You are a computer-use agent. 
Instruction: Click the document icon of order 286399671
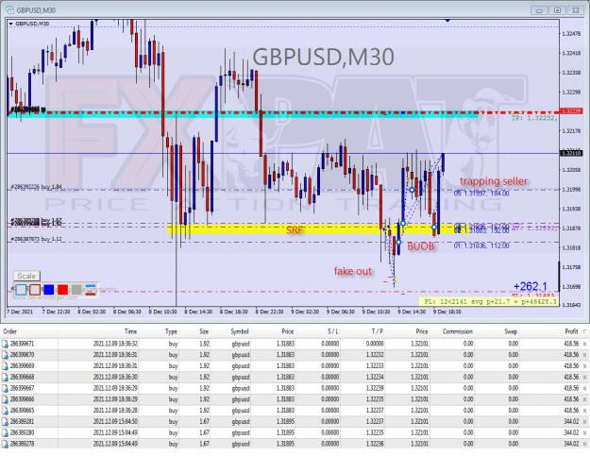click(x=5, y=344)
